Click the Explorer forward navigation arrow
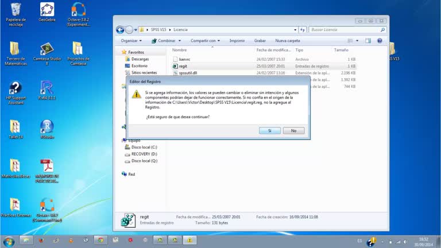Viewport: 441px width, 248px height. coord(129,29)
